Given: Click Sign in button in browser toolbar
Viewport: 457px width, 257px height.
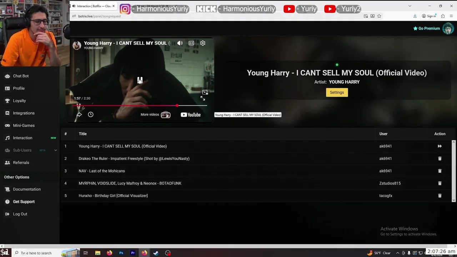Looking at the screenshot, I should tap(429, 16).
